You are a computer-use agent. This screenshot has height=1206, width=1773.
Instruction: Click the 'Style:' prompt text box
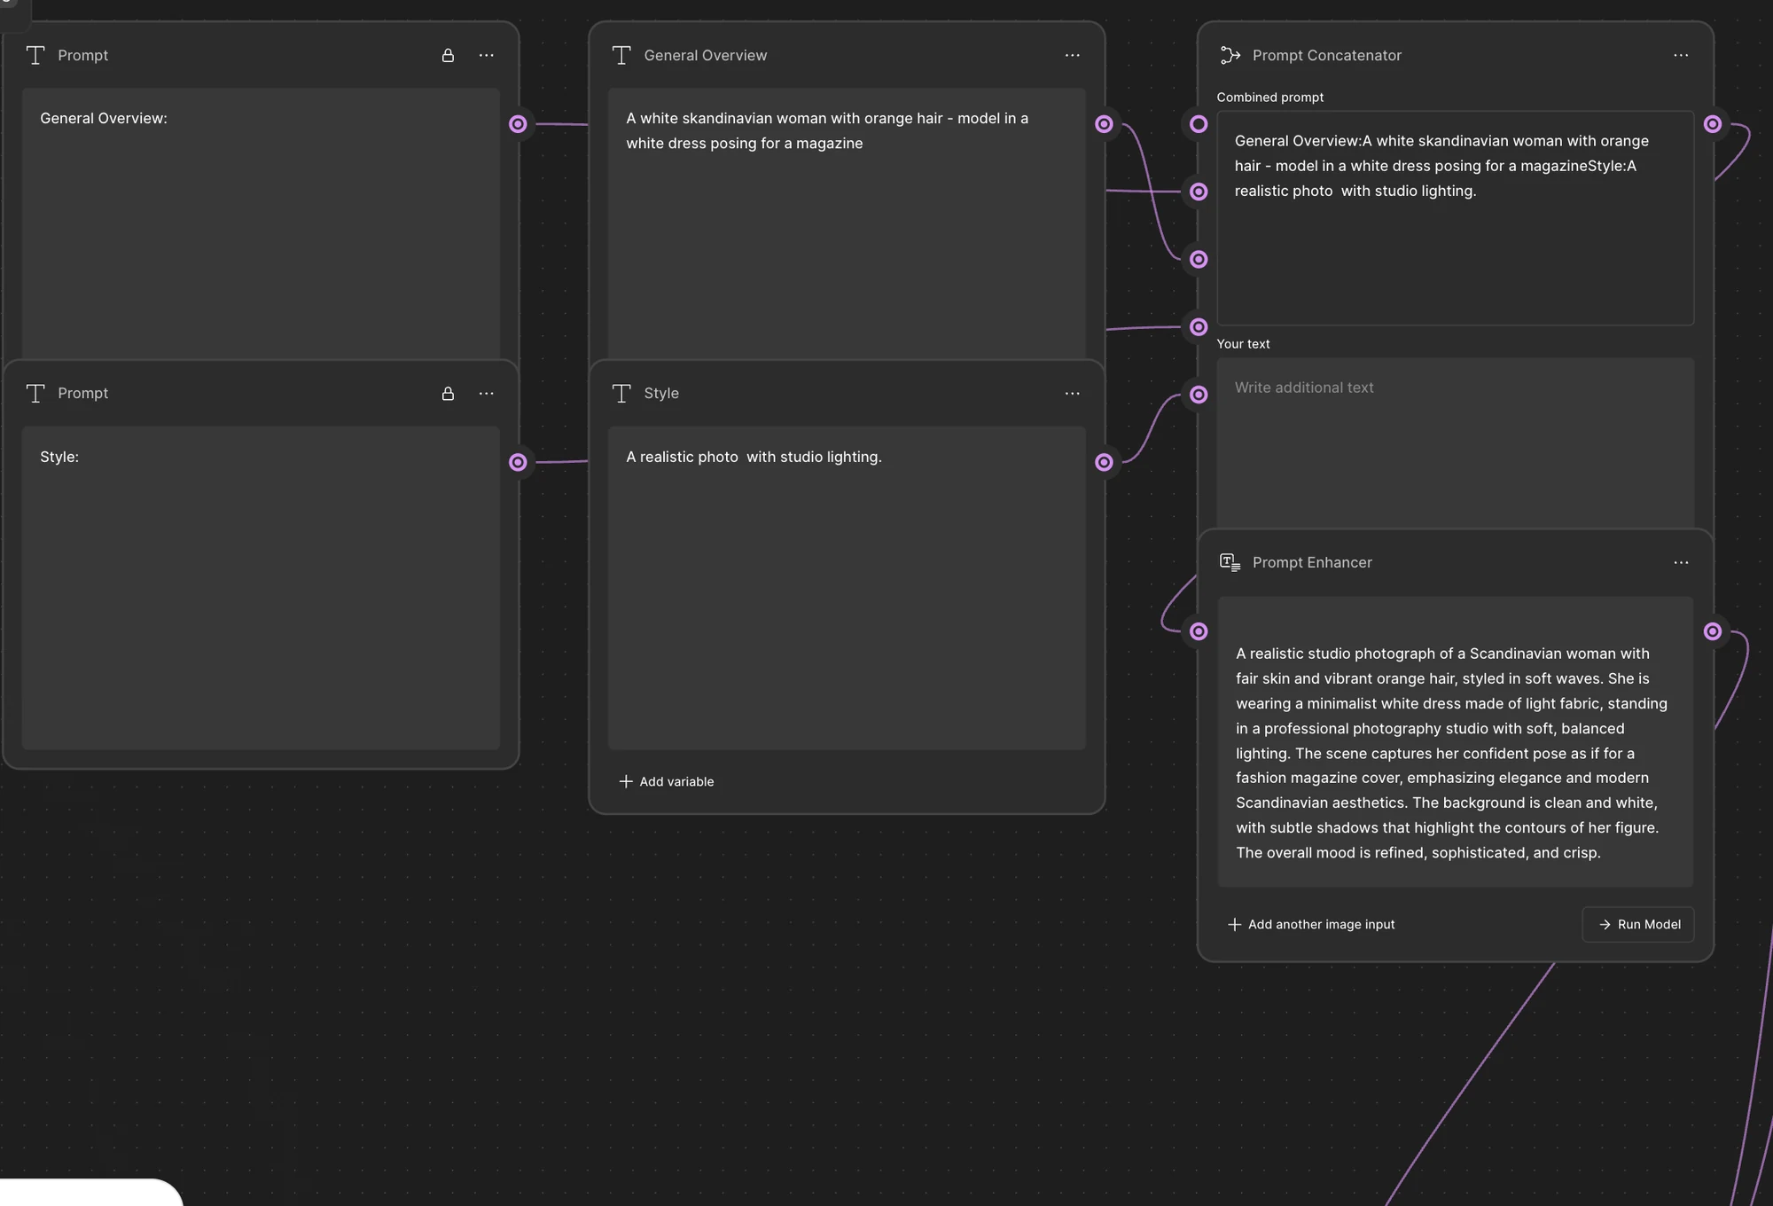261,588
